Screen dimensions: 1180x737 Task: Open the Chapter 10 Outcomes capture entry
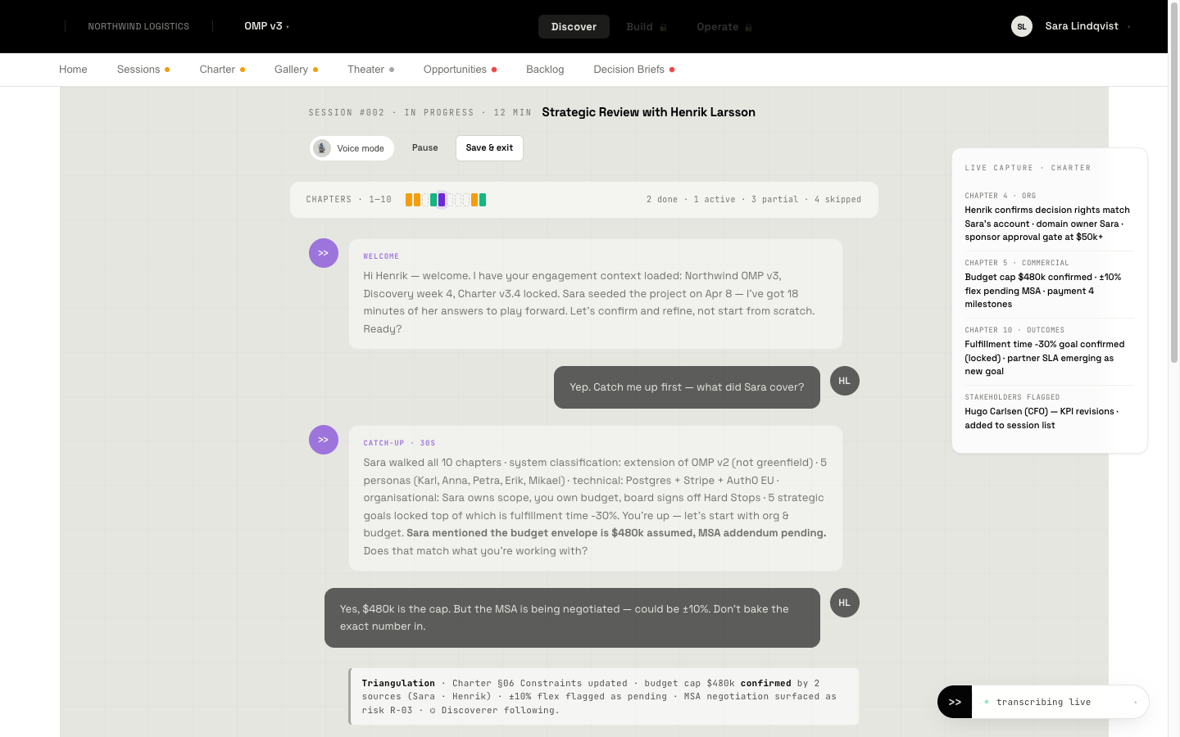[1050, 351]
